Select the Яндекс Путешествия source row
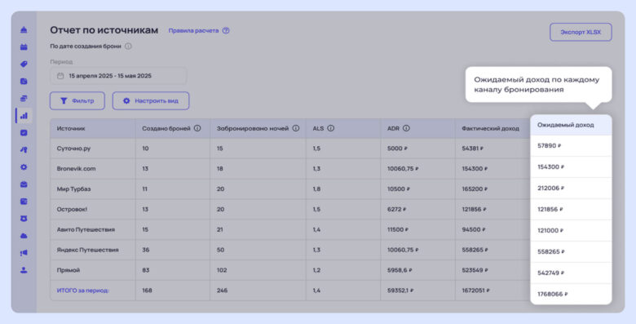The image size is (636, 324). [290, 250]
